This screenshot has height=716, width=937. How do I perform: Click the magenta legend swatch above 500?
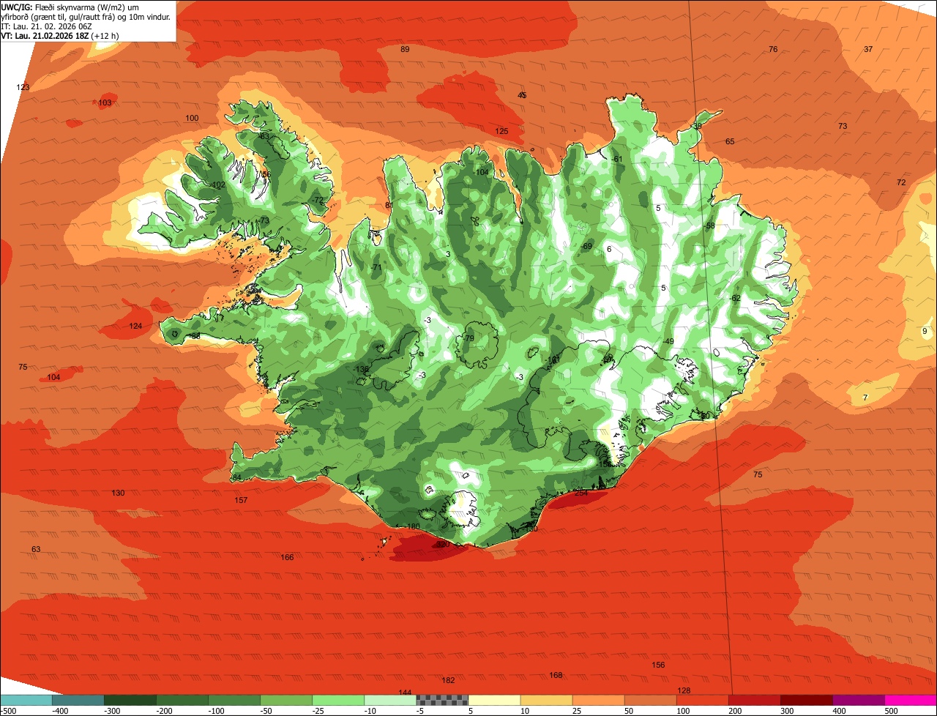click(x=911, y=700)
